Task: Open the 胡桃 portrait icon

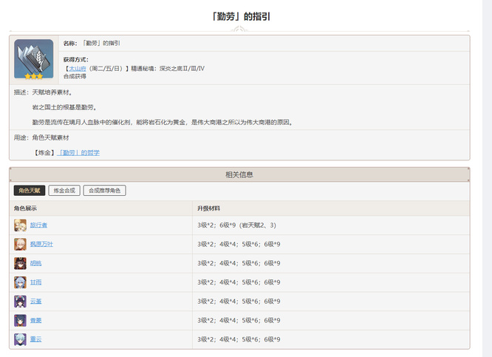Action: (x=20, y=263)
